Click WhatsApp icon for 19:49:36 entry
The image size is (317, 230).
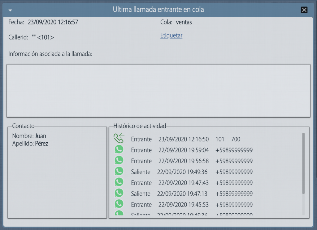pyautogui.click(x=119, y=171)
